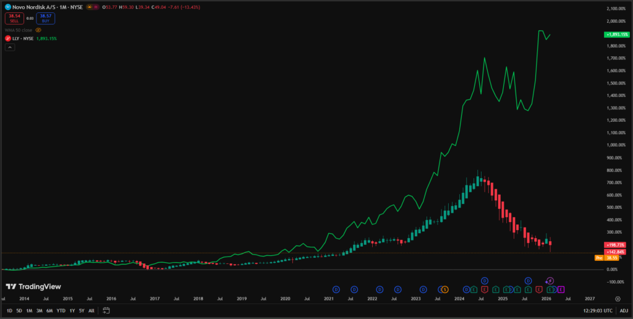The height and width of the screenshot is (319, 633).
Task: Show the hidden WMA 50 indicator eye
Action: point(38,30)
